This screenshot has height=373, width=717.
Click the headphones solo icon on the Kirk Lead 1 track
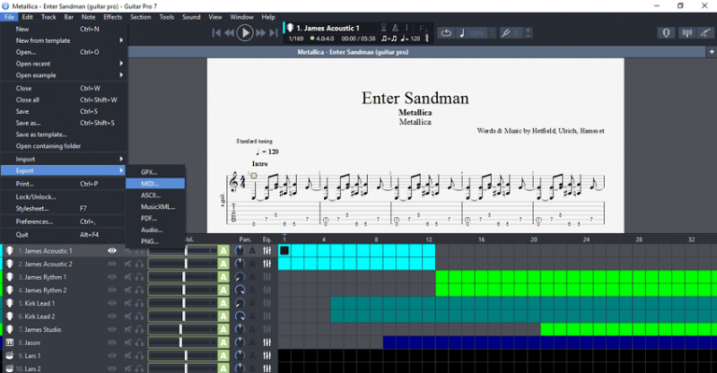tap(139, 303)
